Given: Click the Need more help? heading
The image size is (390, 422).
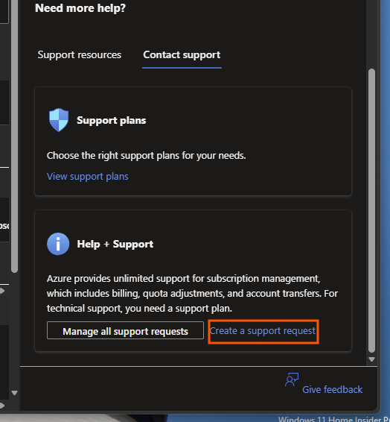Looking at the screenshot, I should [80, 8].
